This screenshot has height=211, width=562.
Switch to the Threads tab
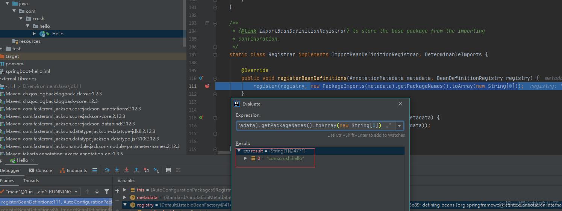(31, 181)
